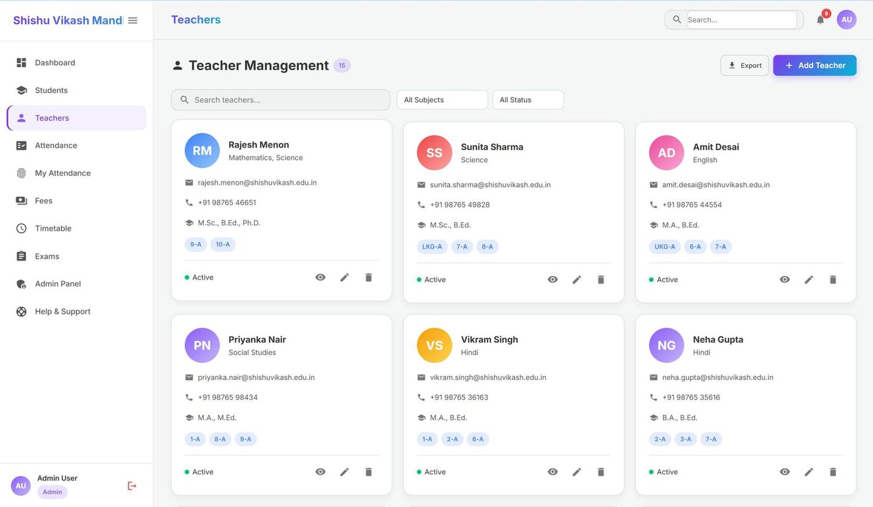Open Attendance in sidebar
This screenshot has height=507, width=873.
[x=76, y=145]
